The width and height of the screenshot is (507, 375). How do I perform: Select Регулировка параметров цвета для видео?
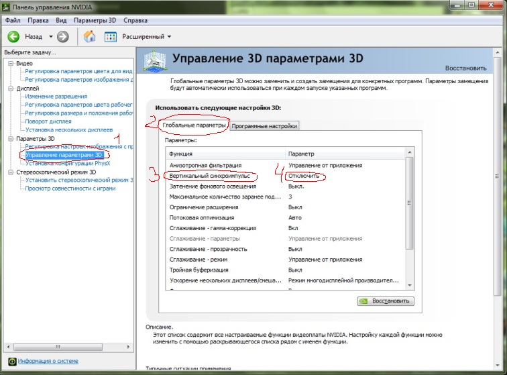(78, 71)
